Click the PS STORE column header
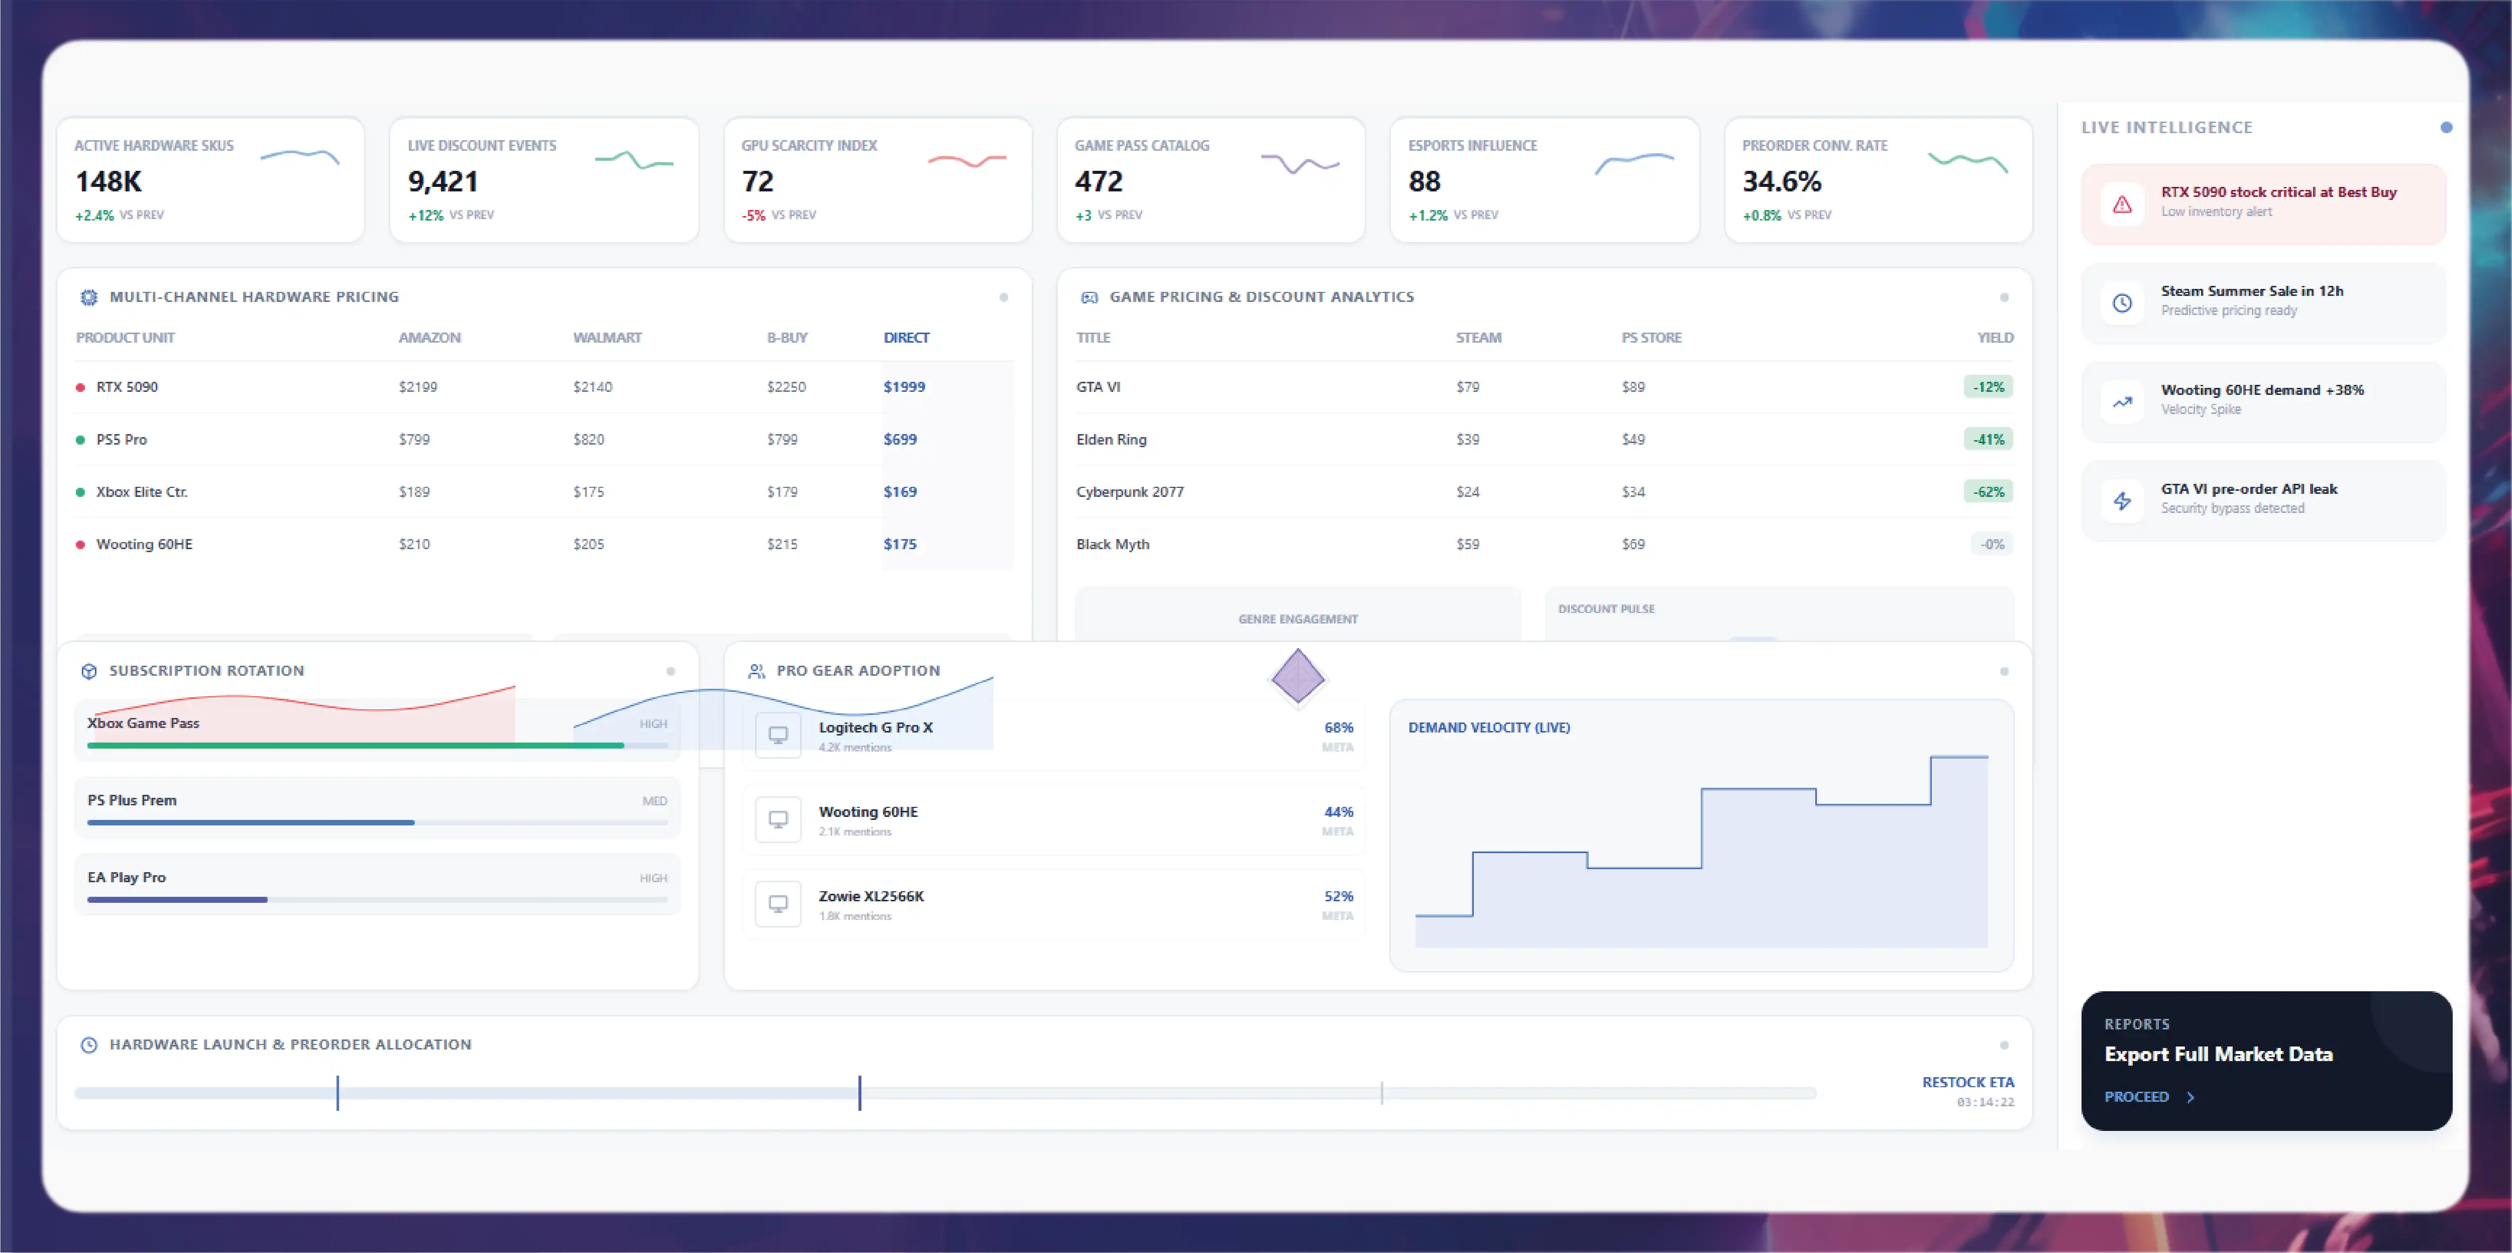The width and height of the screenshot is (2512, 1253). pyautogui.click(x=1651, y=338)
